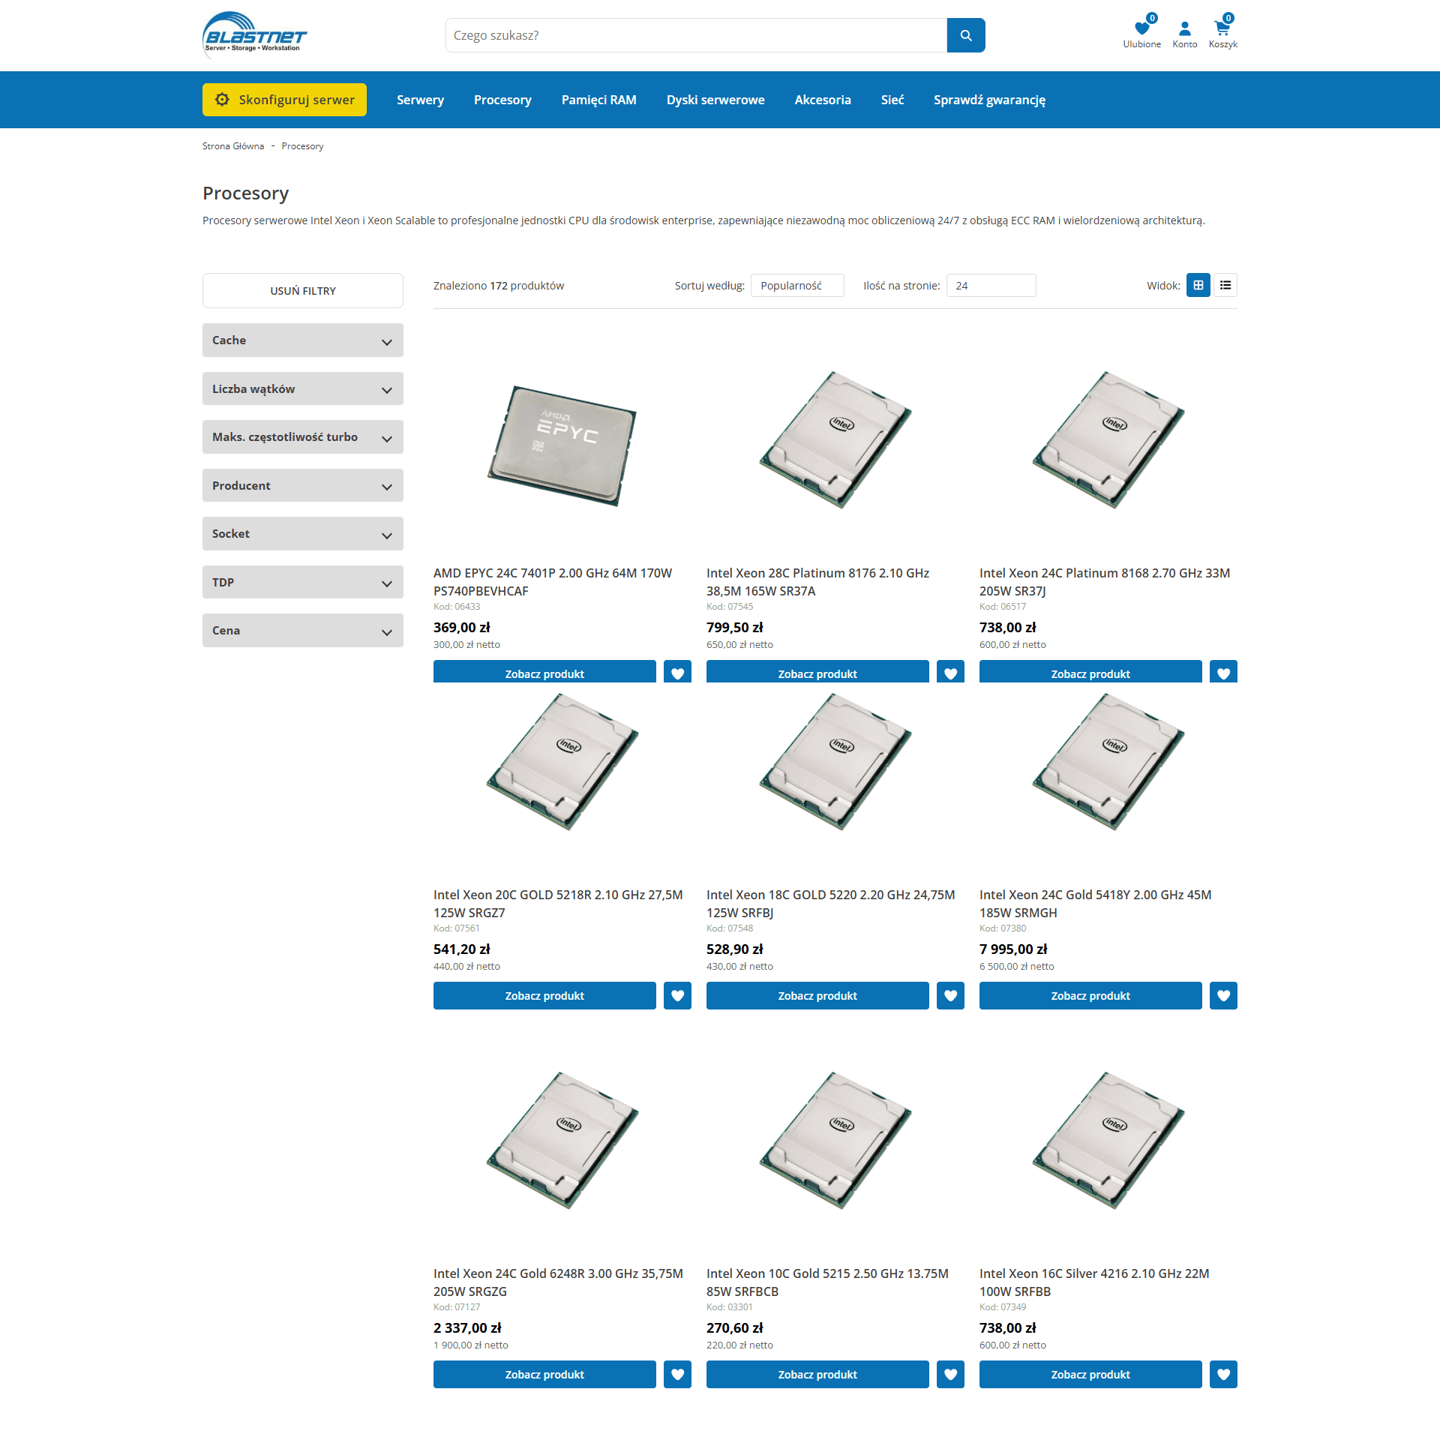This screenshot has width=1440, height=1446.
Task: Open Intel Xeon 10C Gold 5215 title
Action: tap(827, 1282)
